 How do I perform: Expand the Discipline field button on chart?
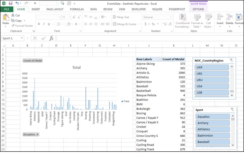[31, 134]
